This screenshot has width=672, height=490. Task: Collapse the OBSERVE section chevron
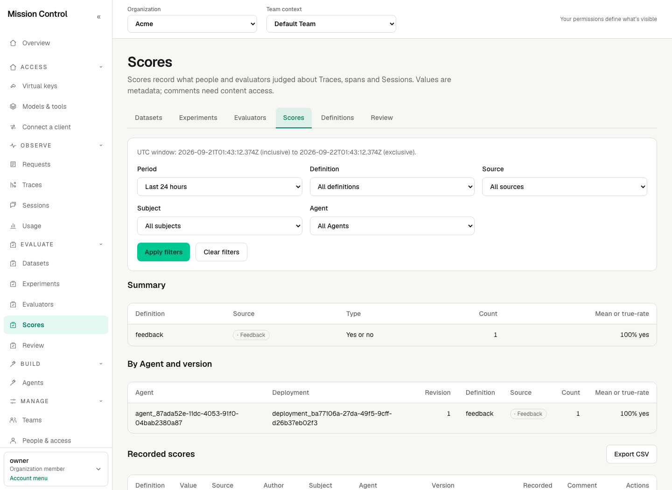tap(101, 146)
